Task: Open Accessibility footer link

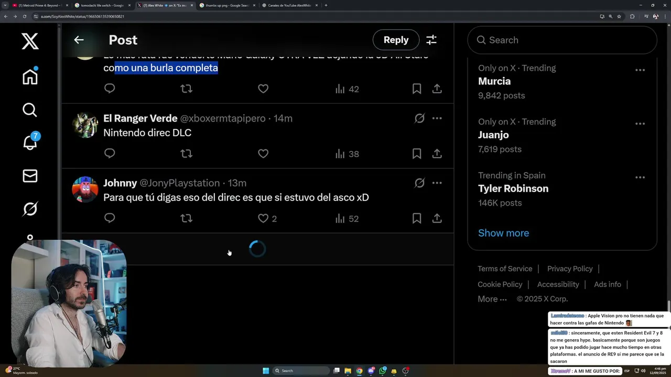Action: coord(558,284)
